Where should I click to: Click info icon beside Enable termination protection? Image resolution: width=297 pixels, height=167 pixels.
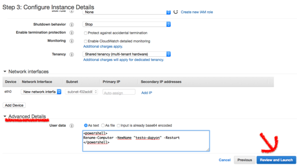pyautogui.click(x=71, y=33)
